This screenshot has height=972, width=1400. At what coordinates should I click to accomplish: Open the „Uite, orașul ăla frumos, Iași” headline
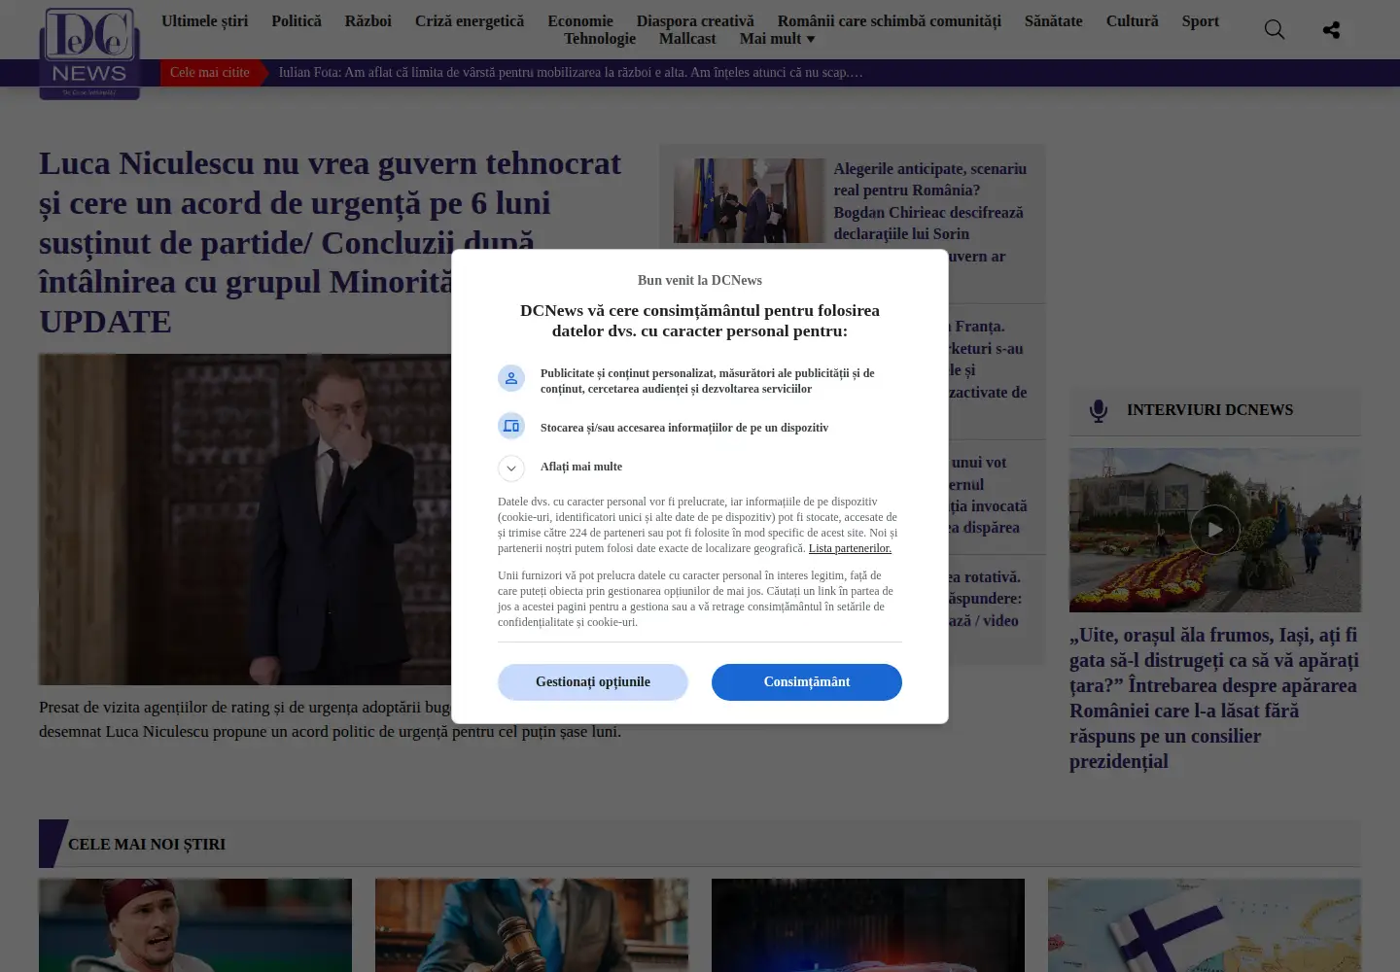1214,698
